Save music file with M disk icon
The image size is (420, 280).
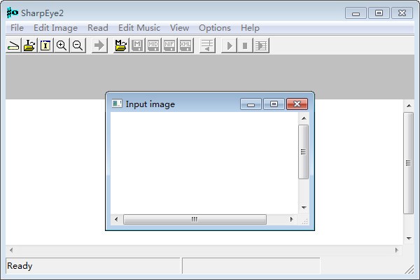pos(137,45)
